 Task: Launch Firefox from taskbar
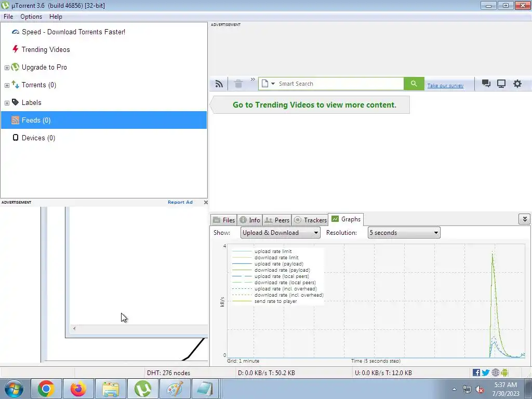(78, 389)
